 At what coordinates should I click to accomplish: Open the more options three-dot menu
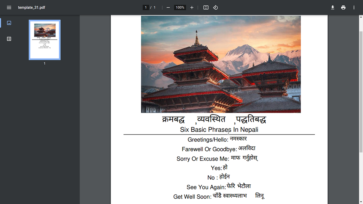pos(354,7)
